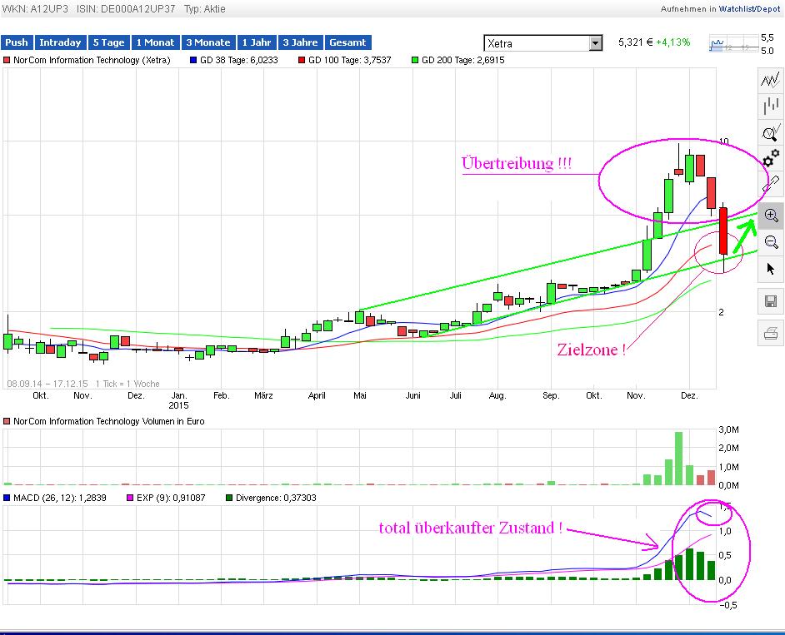Switch to 1 Monat timeframe
The image size is (785, 635).
[155, 42]
